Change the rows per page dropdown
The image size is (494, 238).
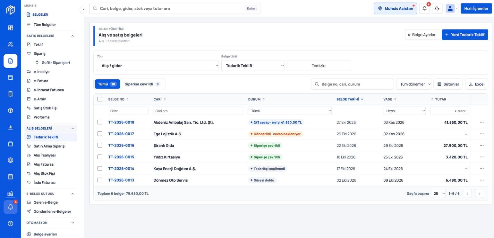click(x=438, y=194)
